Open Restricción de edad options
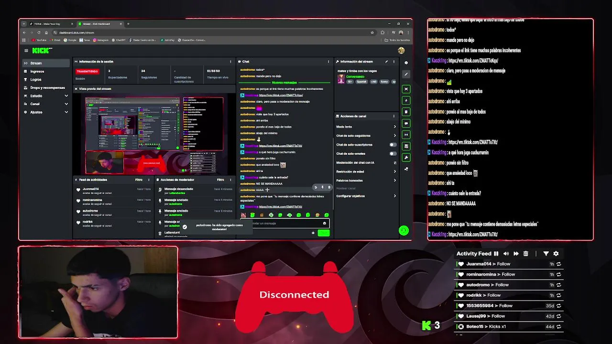The image size is (612, 344). pos(366,172)
